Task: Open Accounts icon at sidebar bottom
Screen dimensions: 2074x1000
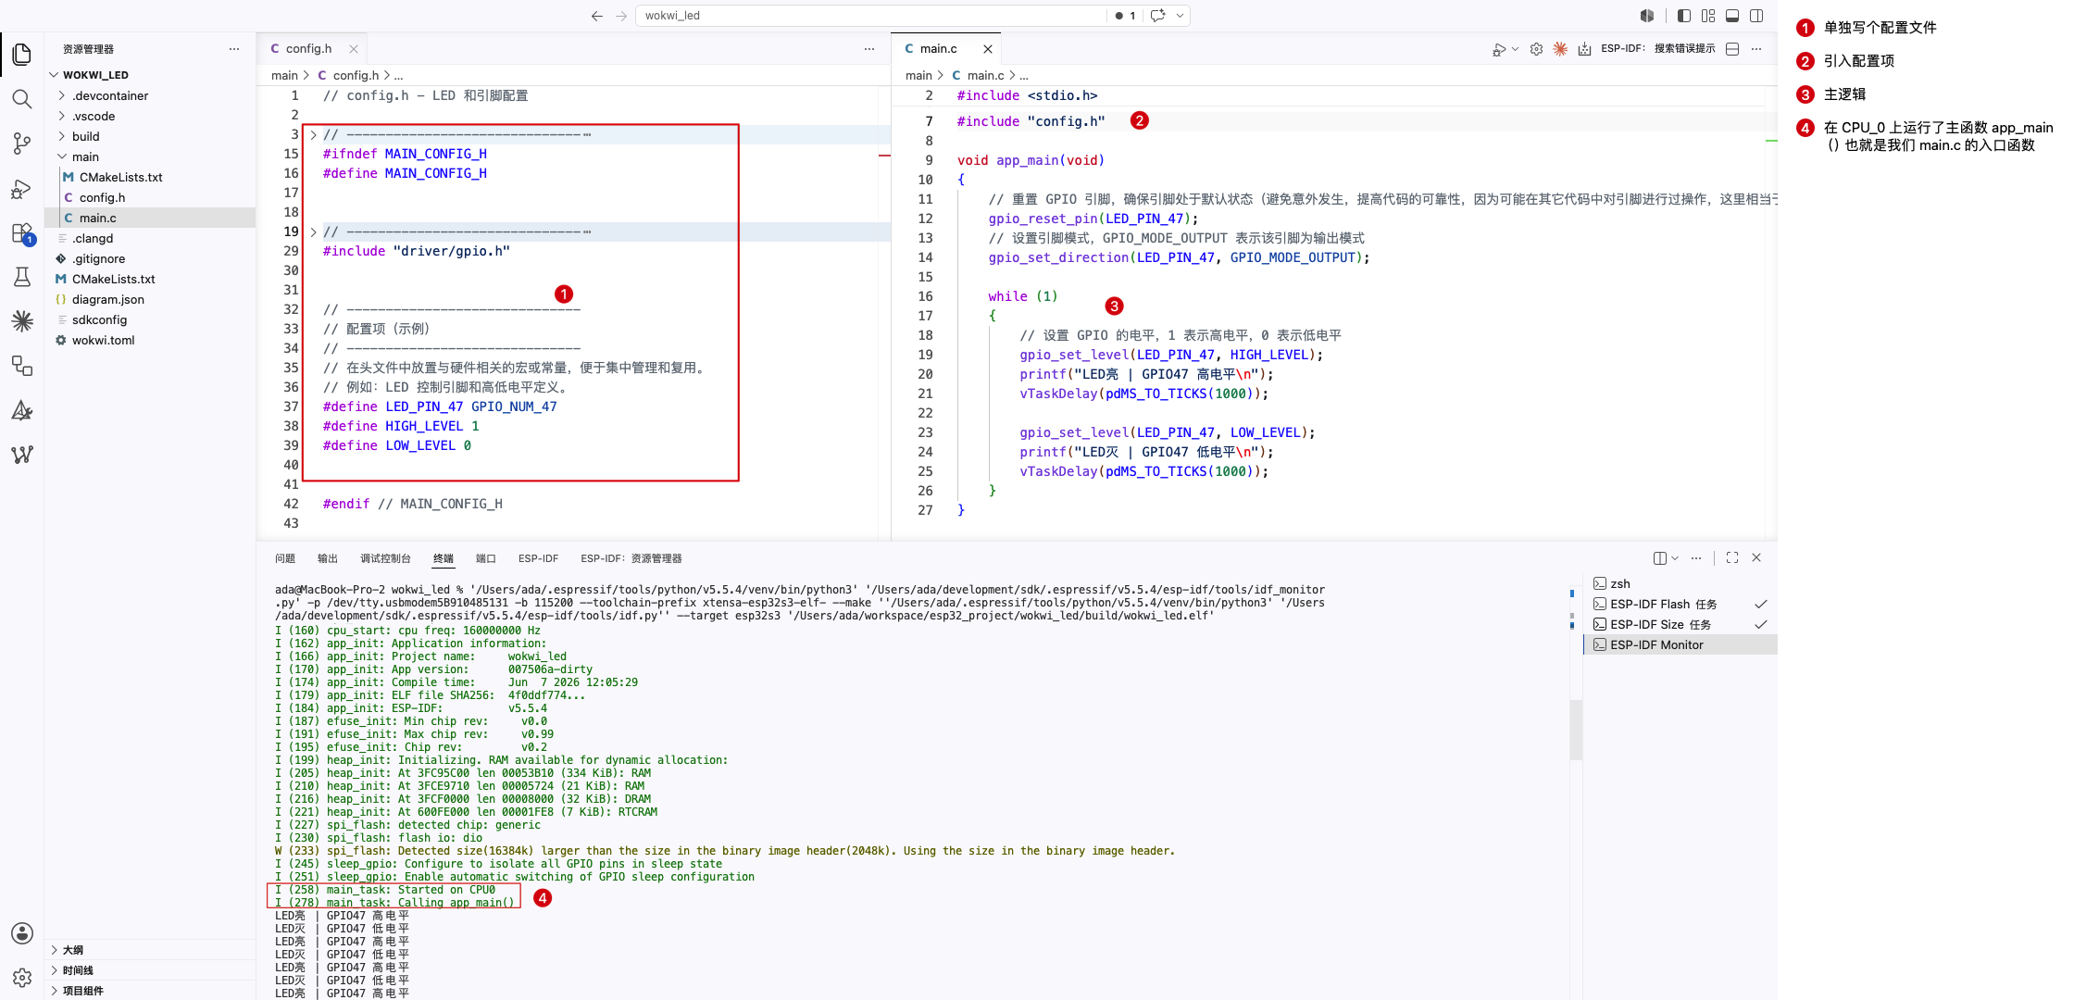Action: click(x=22, y=933)
